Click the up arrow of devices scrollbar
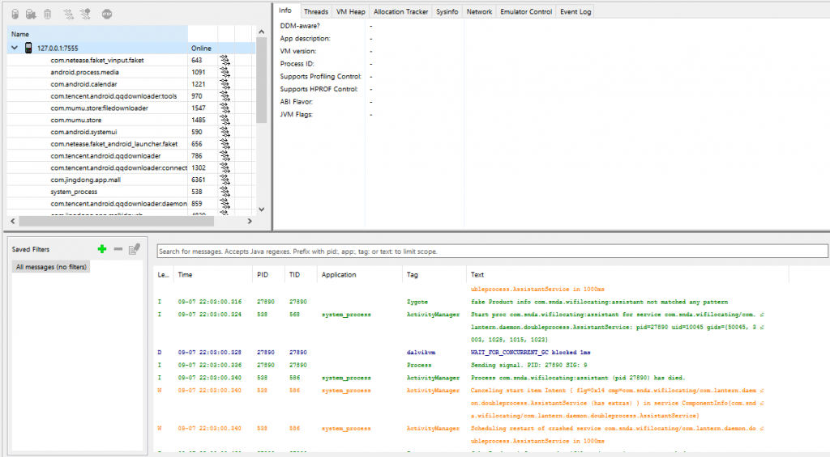This screenshot has width=830, height=457. click(262, 32)
